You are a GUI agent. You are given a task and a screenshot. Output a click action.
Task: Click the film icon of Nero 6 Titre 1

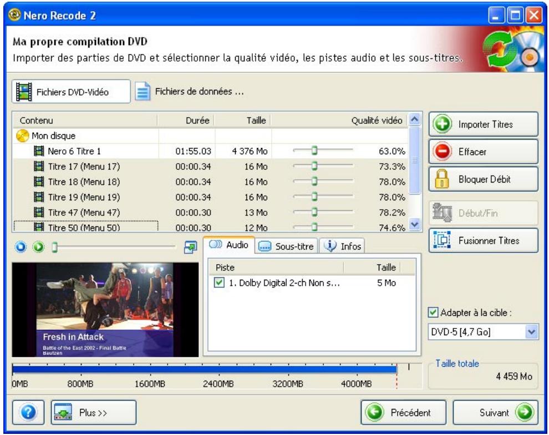38,151
